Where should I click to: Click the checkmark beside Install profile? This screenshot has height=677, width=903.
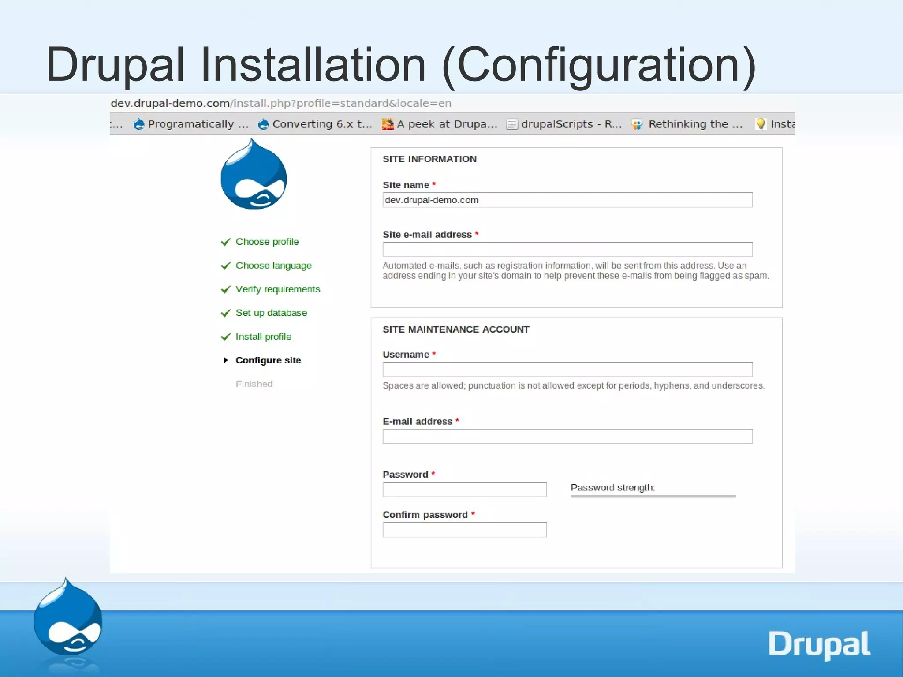click(x=226, y=337)
